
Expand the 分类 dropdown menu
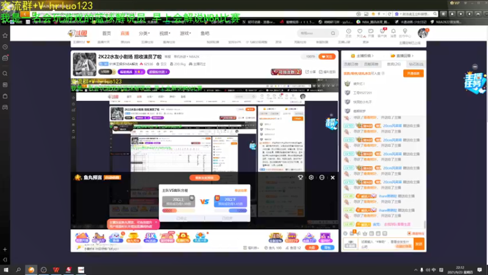pos(144,34)
